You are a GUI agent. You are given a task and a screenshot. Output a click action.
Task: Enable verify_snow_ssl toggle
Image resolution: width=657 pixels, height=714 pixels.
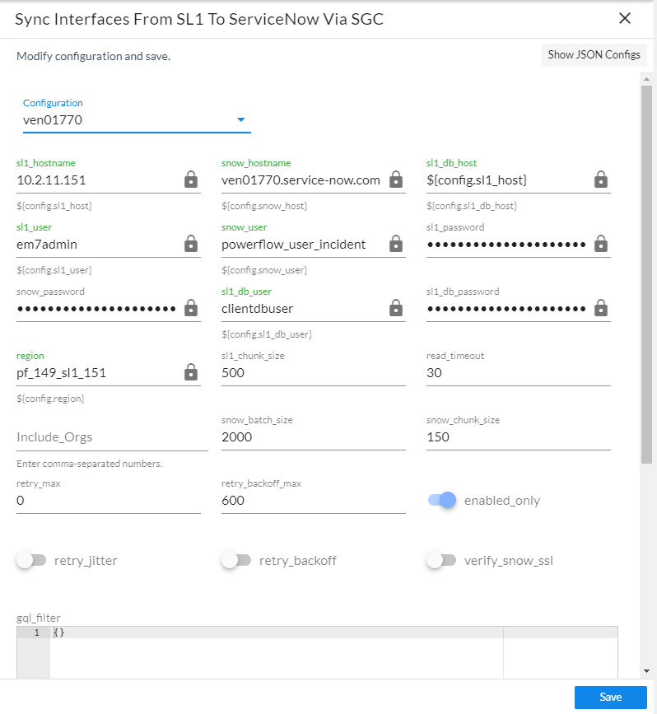pos(441,560)
